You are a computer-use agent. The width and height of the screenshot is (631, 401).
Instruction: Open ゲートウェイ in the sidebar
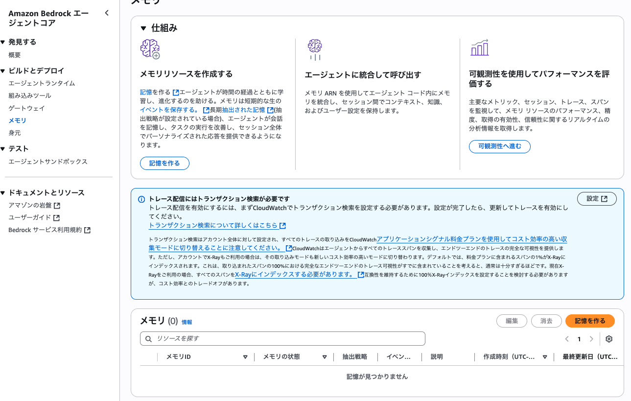click(x=26, y=108)
